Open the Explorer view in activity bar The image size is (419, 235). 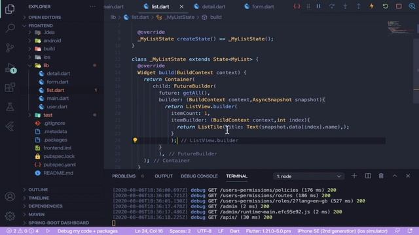point(10,8)
